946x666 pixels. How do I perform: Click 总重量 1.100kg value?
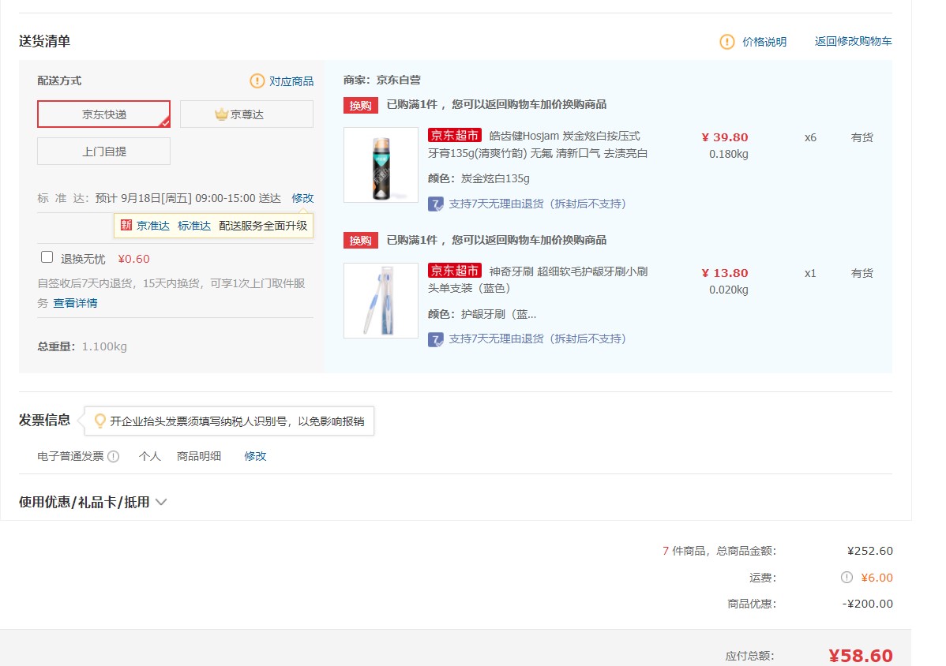tap(103, 346)
